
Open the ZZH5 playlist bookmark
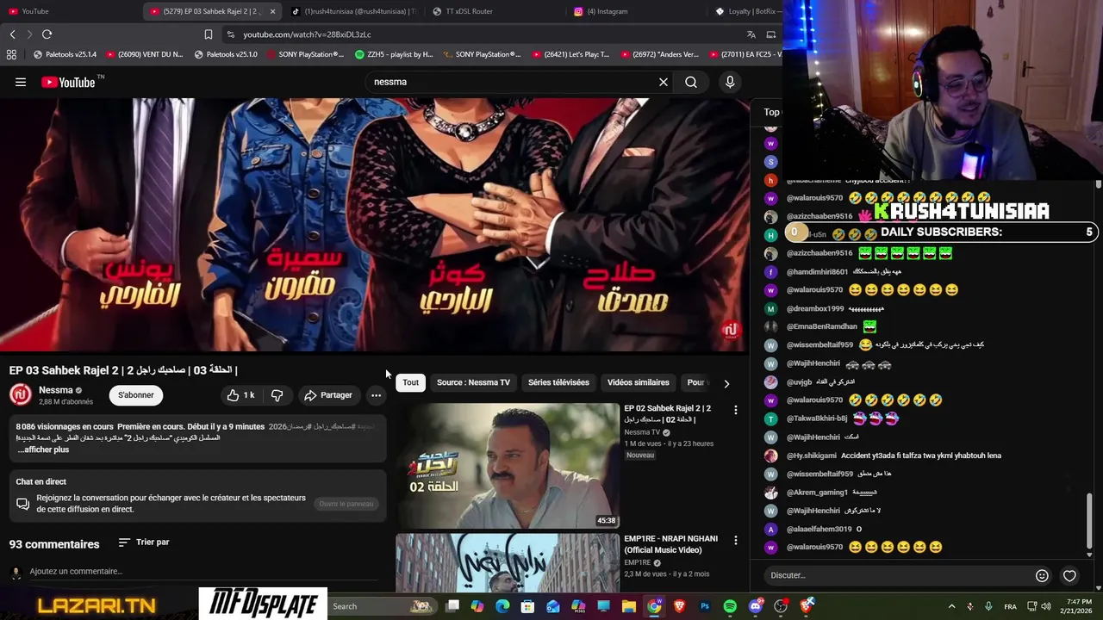point(394,54)
